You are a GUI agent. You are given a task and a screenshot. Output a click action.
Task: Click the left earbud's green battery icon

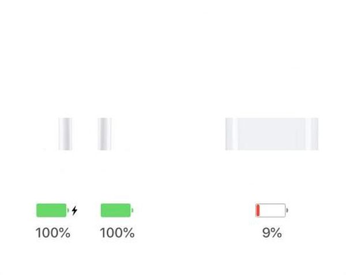(51, 210)
